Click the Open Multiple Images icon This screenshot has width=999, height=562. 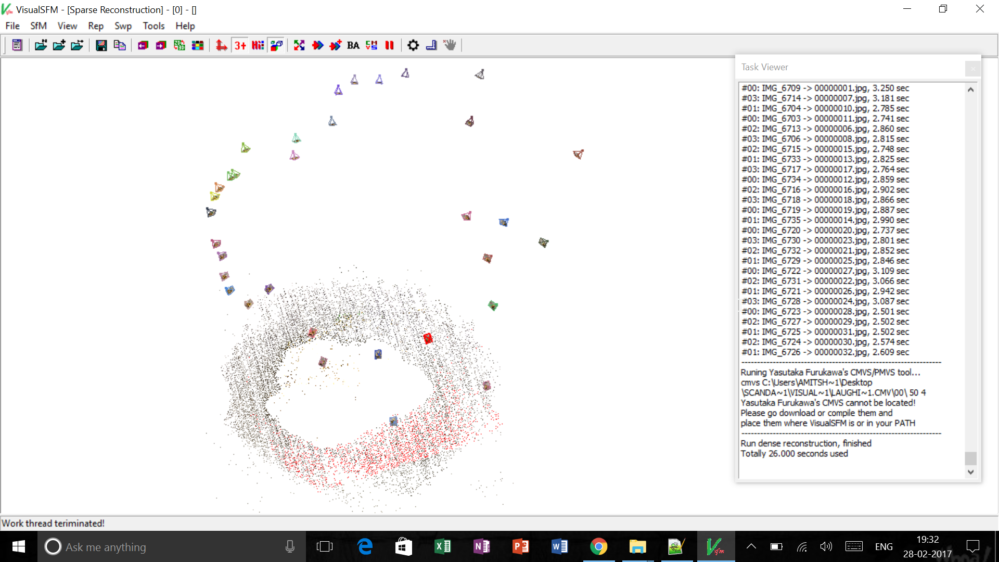(41, 45)
